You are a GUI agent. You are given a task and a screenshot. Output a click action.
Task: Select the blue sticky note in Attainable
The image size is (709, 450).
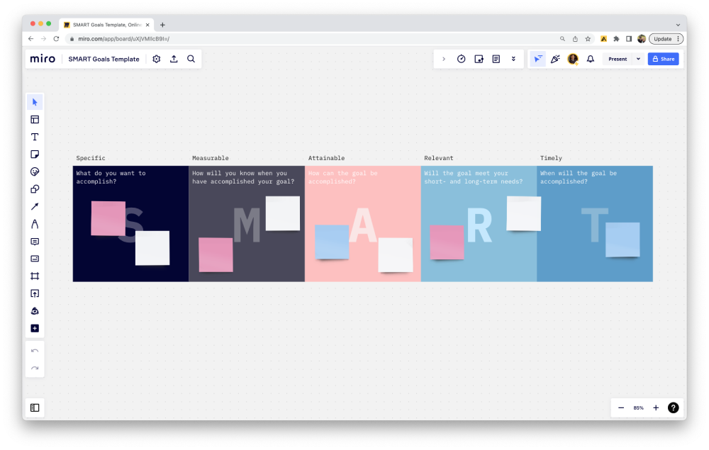tap(332, 242)
